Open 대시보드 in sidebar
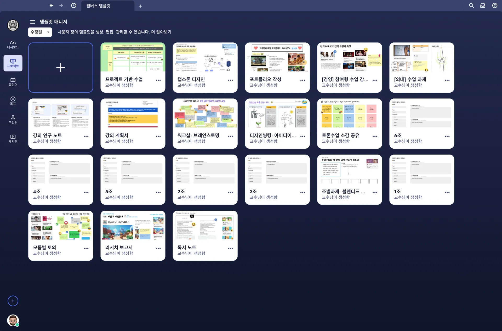This screenshot has height=331, width=502. point(13,44)
